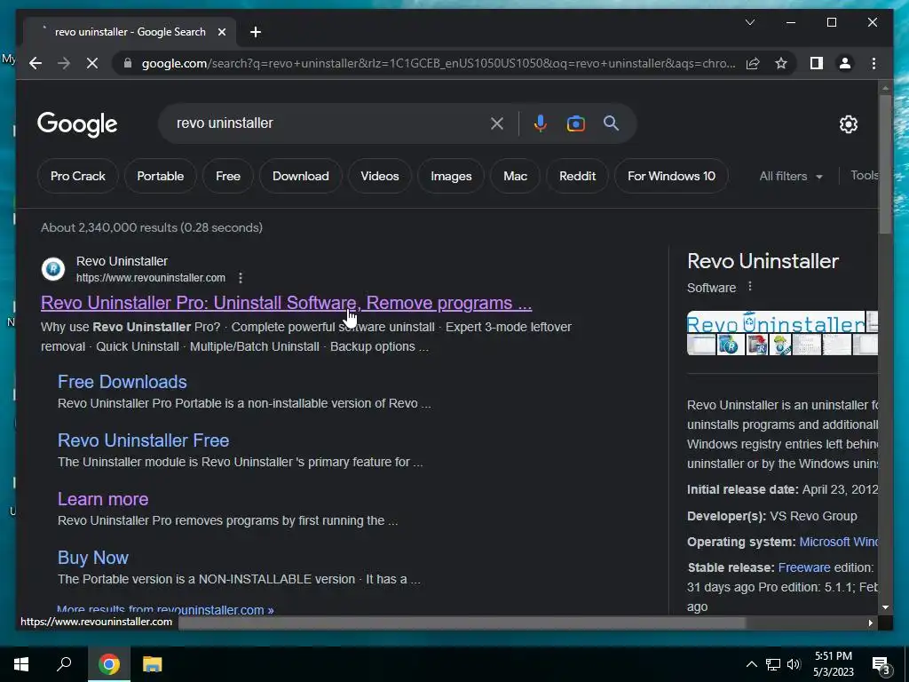Close the revo uninstaller search tab

[221, 32]
